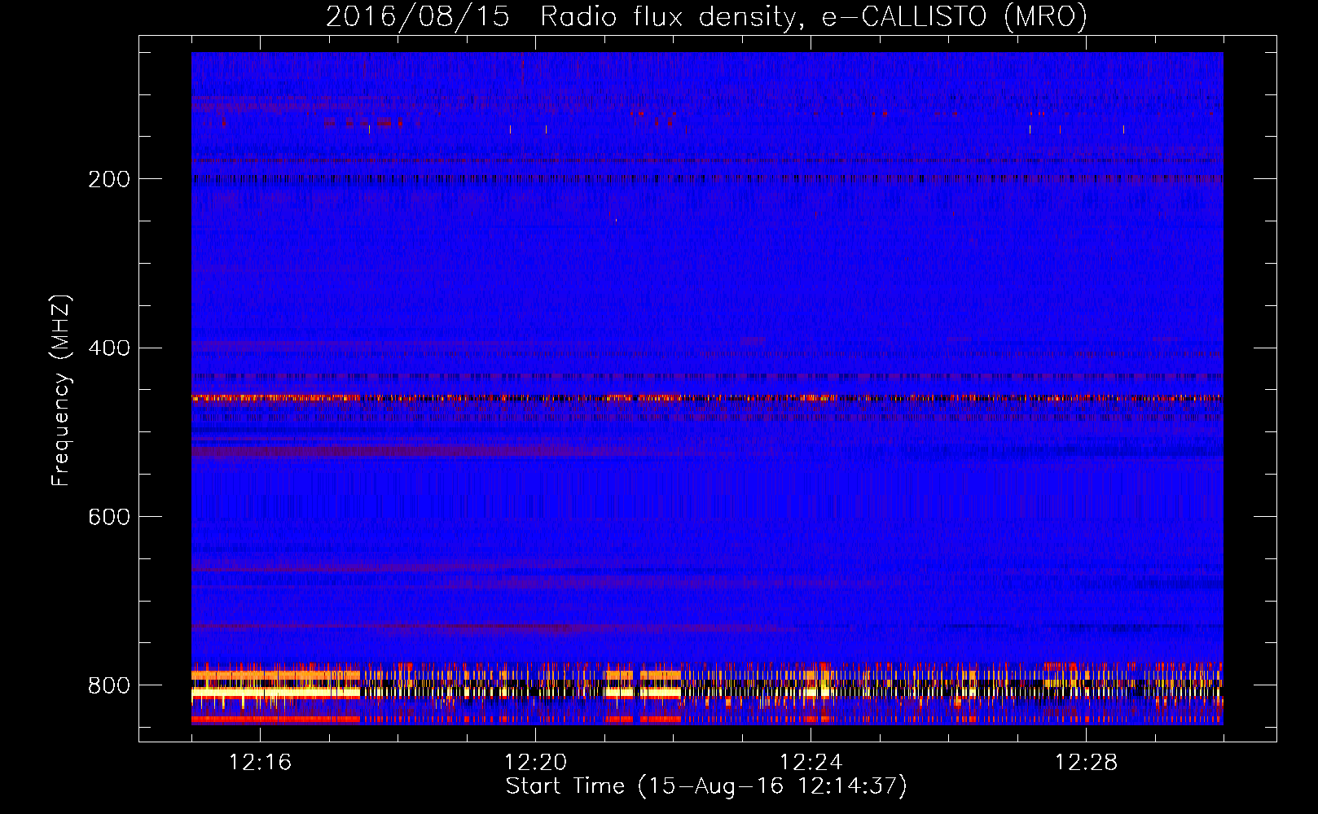Click the '12:28' time tick label
The image size is (1318, 814).
1086,763
